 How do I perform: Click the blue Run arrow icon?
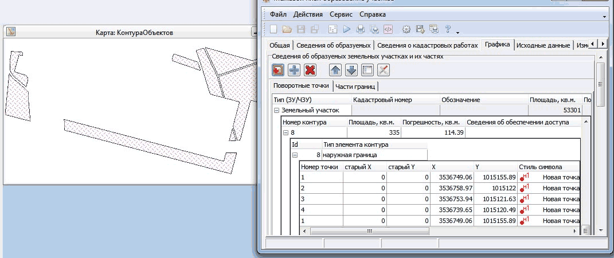click(347, 29)
